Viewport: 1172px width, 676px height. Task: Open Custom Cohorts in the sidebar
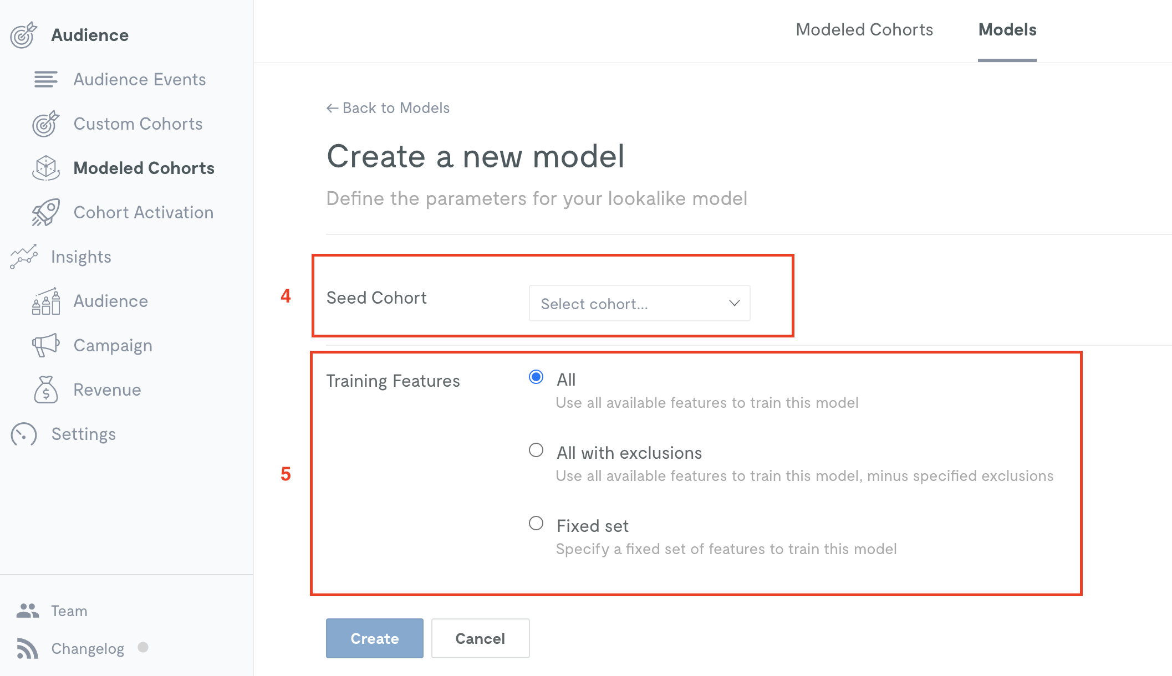click(x=138, y=124)
